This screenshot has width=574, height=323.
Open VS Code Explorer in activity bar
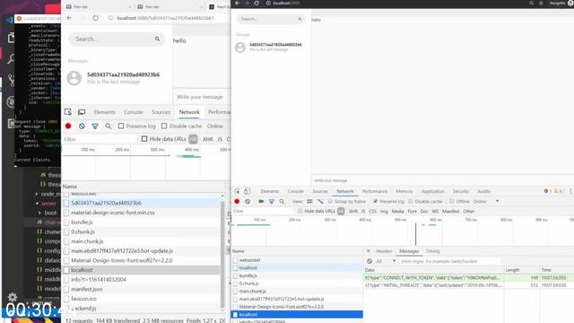[x=11, y=38]
